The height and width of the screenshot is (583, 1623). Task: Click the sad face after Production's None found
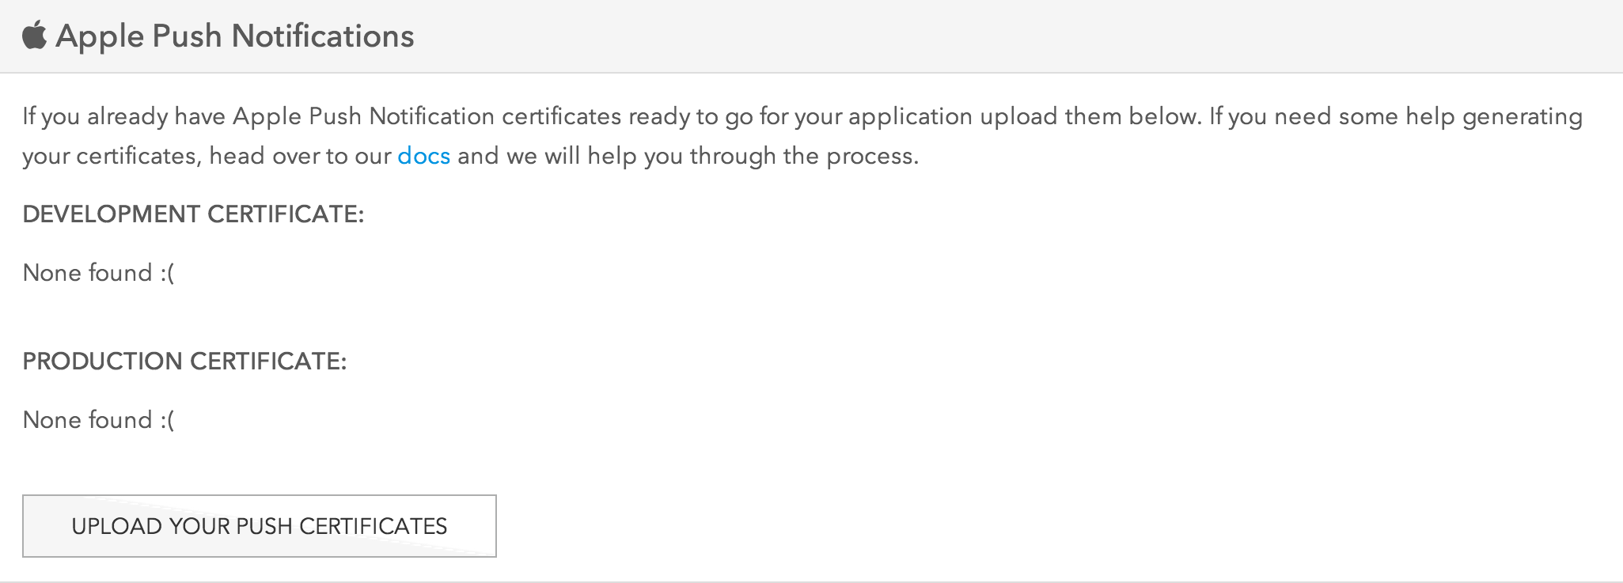(167, 420)
